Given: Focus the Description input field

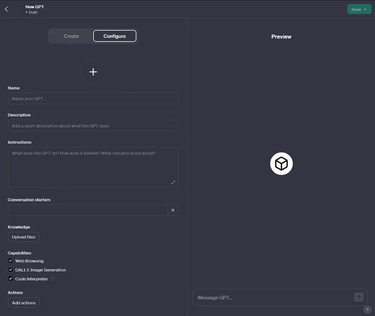Looking at the screenshot, I should pos(93,126).
